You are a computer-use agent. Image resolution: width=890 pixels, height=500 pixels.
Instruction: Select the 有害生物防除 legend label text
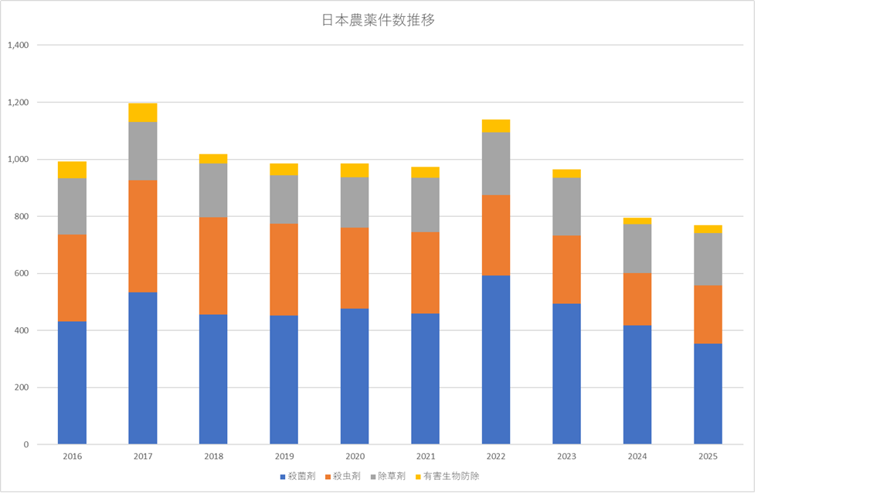pos(451,477)
